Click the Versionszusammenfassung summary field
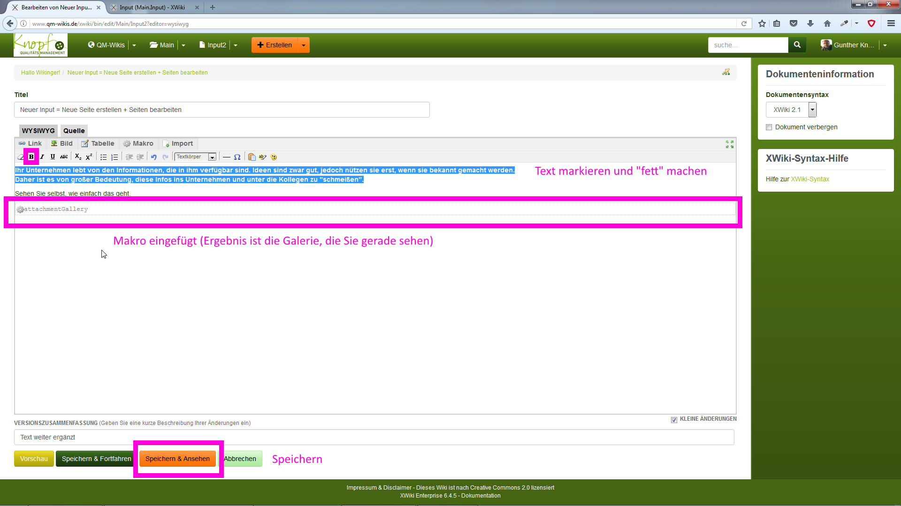 (x=374, y=437)
